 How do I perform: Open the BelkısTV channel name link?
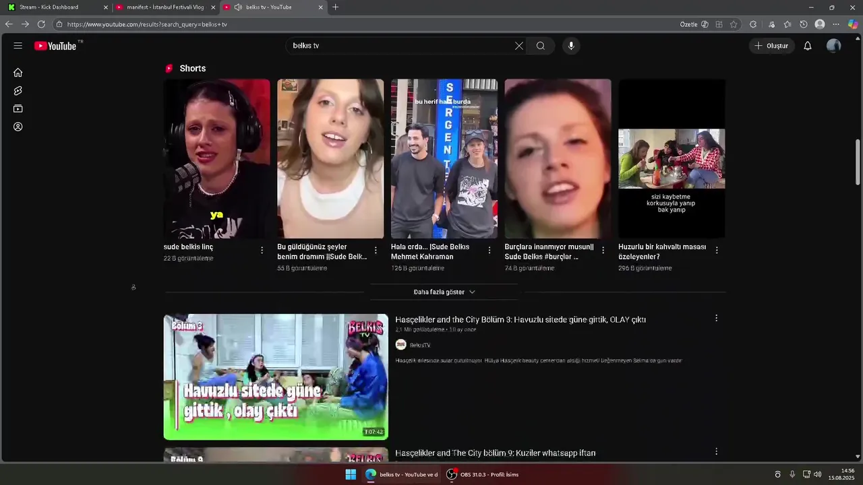[x=419, y=345]
